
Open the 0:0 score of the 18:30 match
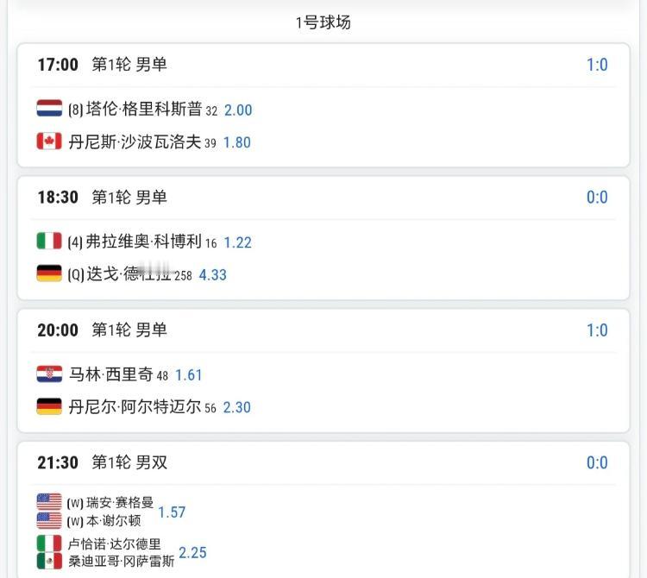pyautogui.click(x=597, y=198)
